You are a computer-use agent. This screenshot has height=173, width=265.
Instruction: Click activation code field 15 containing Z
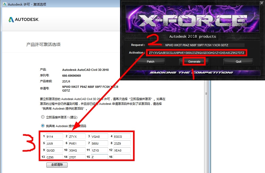coord(99,157)
